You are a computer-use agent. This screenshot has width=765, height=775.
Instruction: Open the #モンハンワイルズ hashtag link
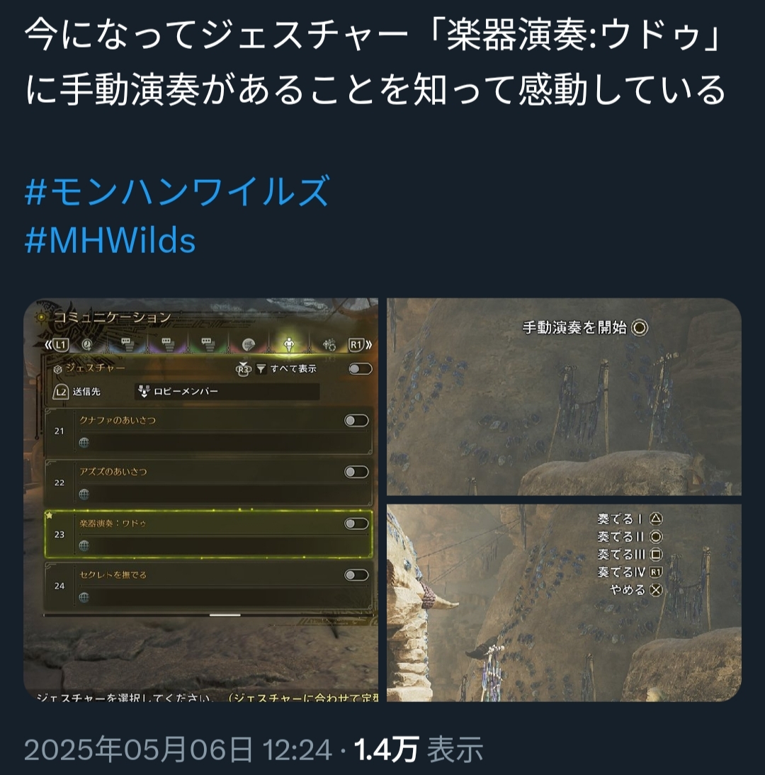pos(177,191)
